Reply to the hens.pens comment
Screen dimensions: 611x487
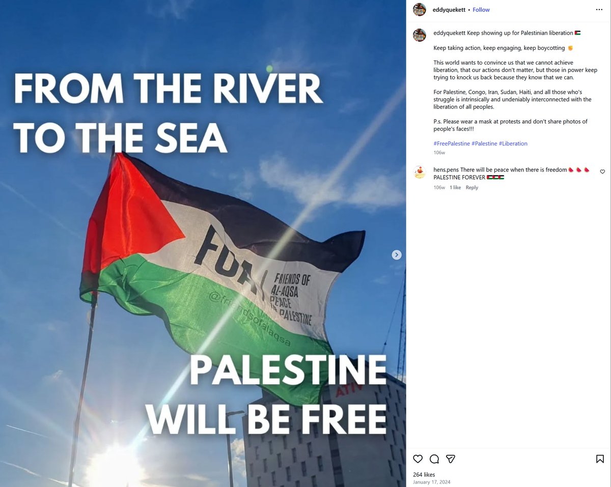(x=472, y=188)
